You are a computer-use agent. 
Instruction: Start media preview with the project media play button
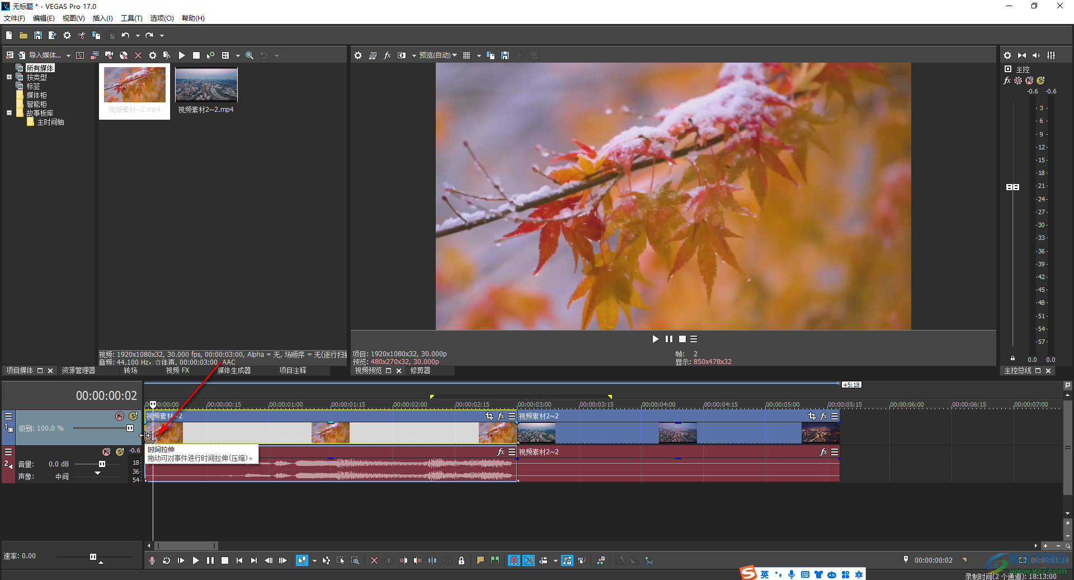point(182,55)
